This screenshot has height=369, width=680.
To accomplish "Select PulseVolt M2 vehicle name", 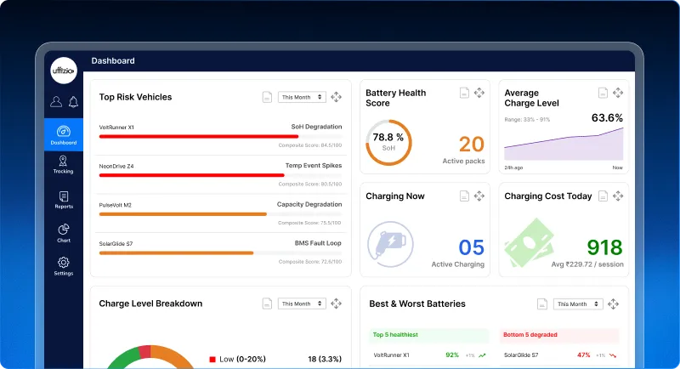I will click(x=115, y=205).
